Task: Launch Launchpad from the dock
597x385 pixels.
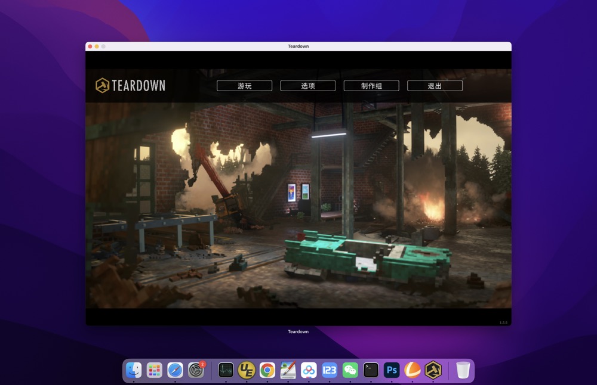Action: pyautogui.click(x=154, y=370)
